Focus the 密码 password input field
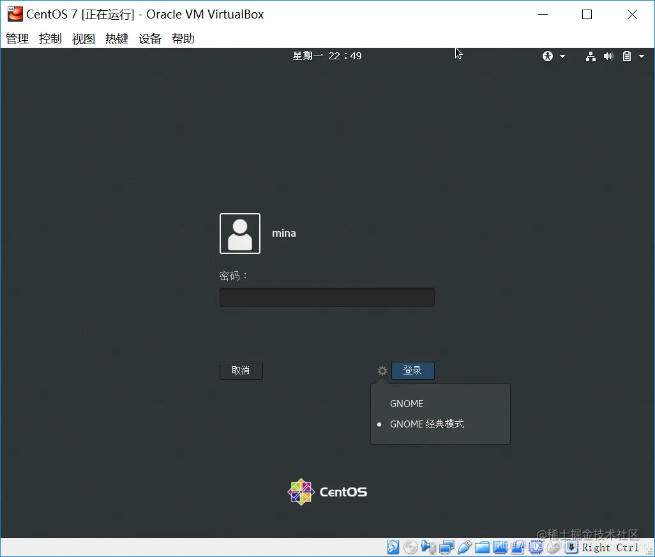This screenshot has width=655, height=557. coord(327,297)
